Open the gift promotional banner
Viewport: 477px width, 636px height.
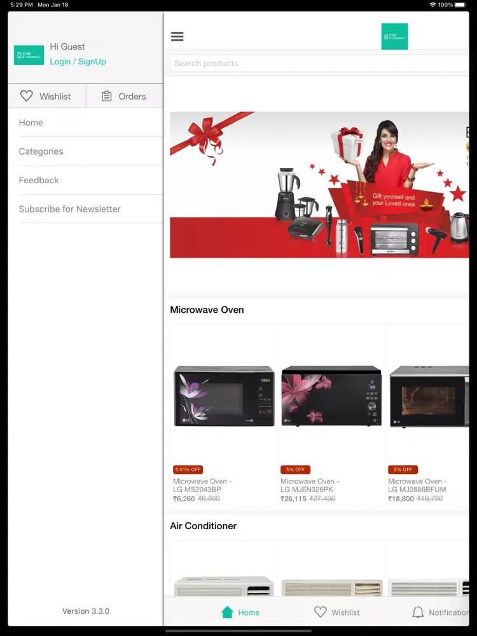pos(319,184)
